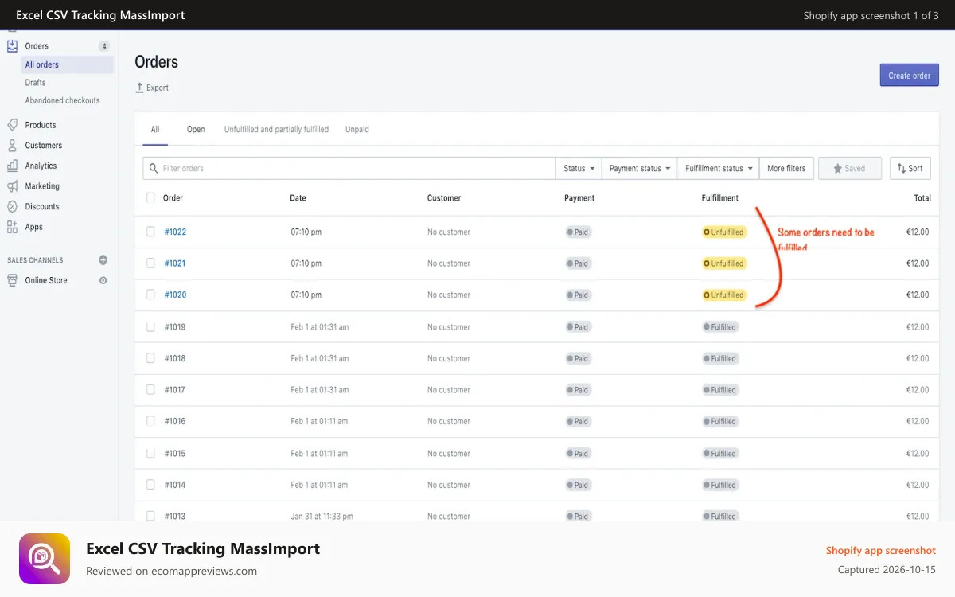Click the Fulfillment column header

[720, 198]
